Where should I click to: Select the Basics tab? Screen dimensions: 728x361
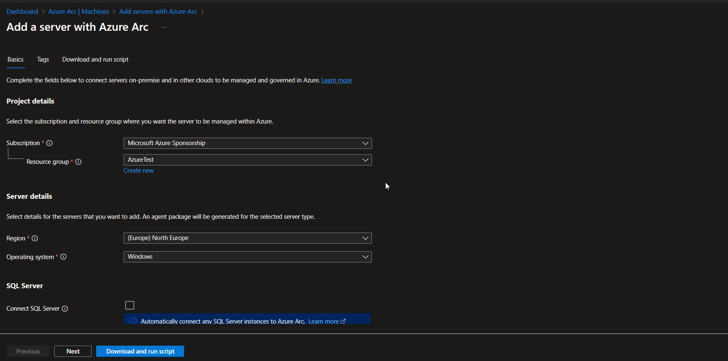(15, 59)
